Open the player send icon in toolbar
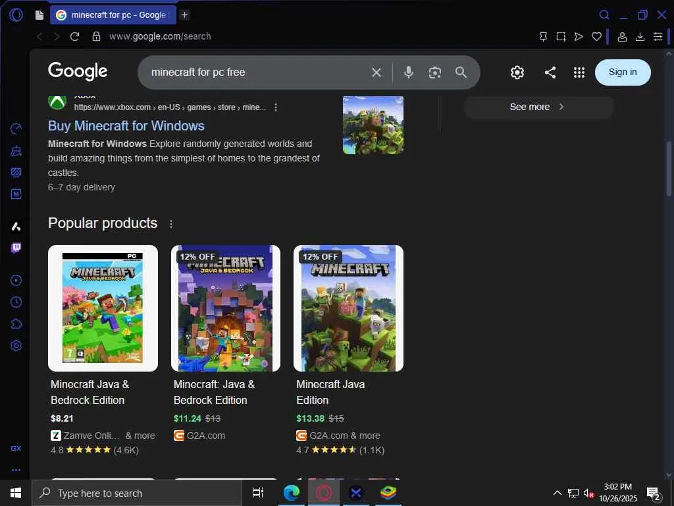The image size is (674, 506). (579, 37)
